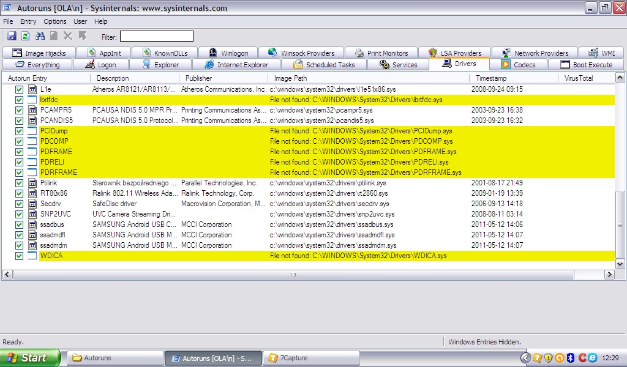Click the red C tray icon
Image resolution: width=627 pixels, height=367 pixels.
pyautogui.click(x=582, y=358)
